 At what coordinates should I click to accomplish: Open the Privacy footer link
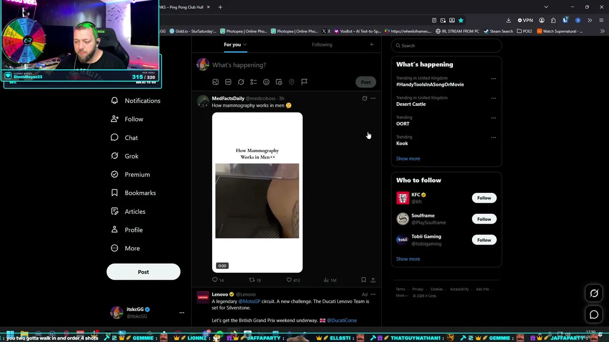click(x=418, y=289)
